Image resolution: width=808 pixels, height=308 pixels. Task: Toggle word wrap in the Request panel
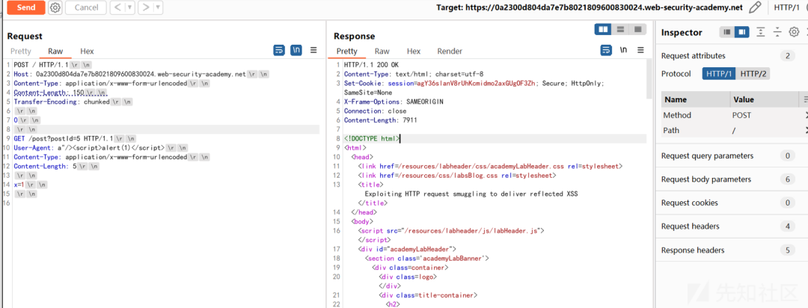pos(279,50)
